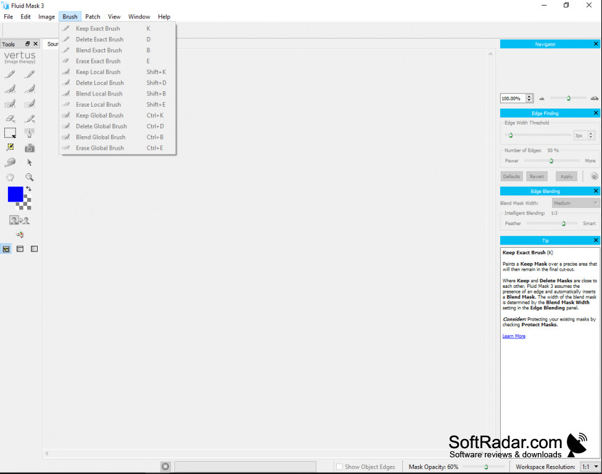Choose Erase Exact Brush menu entry
This screenshot has height=474, width=602.
tap(117, 61)
